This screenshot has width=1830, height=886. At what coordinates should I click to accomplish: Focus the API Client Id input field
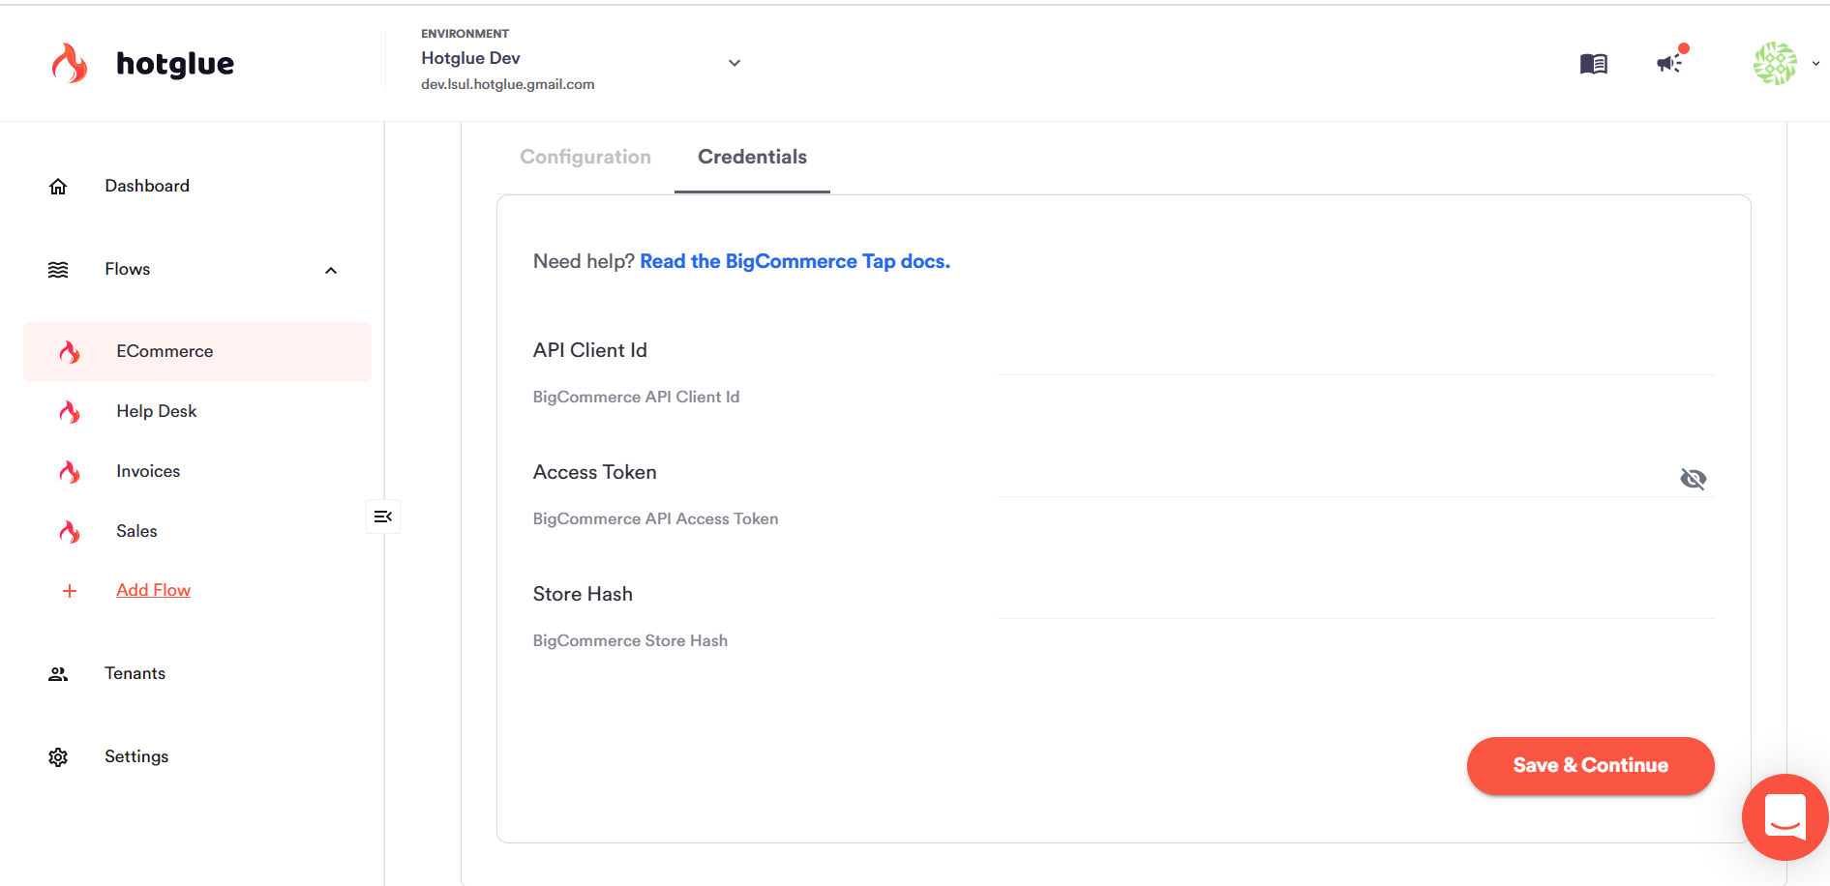point(1356,352)
